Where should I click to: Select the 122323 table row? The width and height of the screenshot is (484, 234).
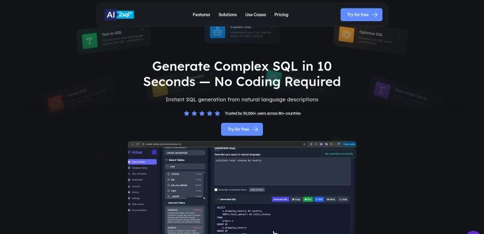pyautogui.click(x=184, y=174)
